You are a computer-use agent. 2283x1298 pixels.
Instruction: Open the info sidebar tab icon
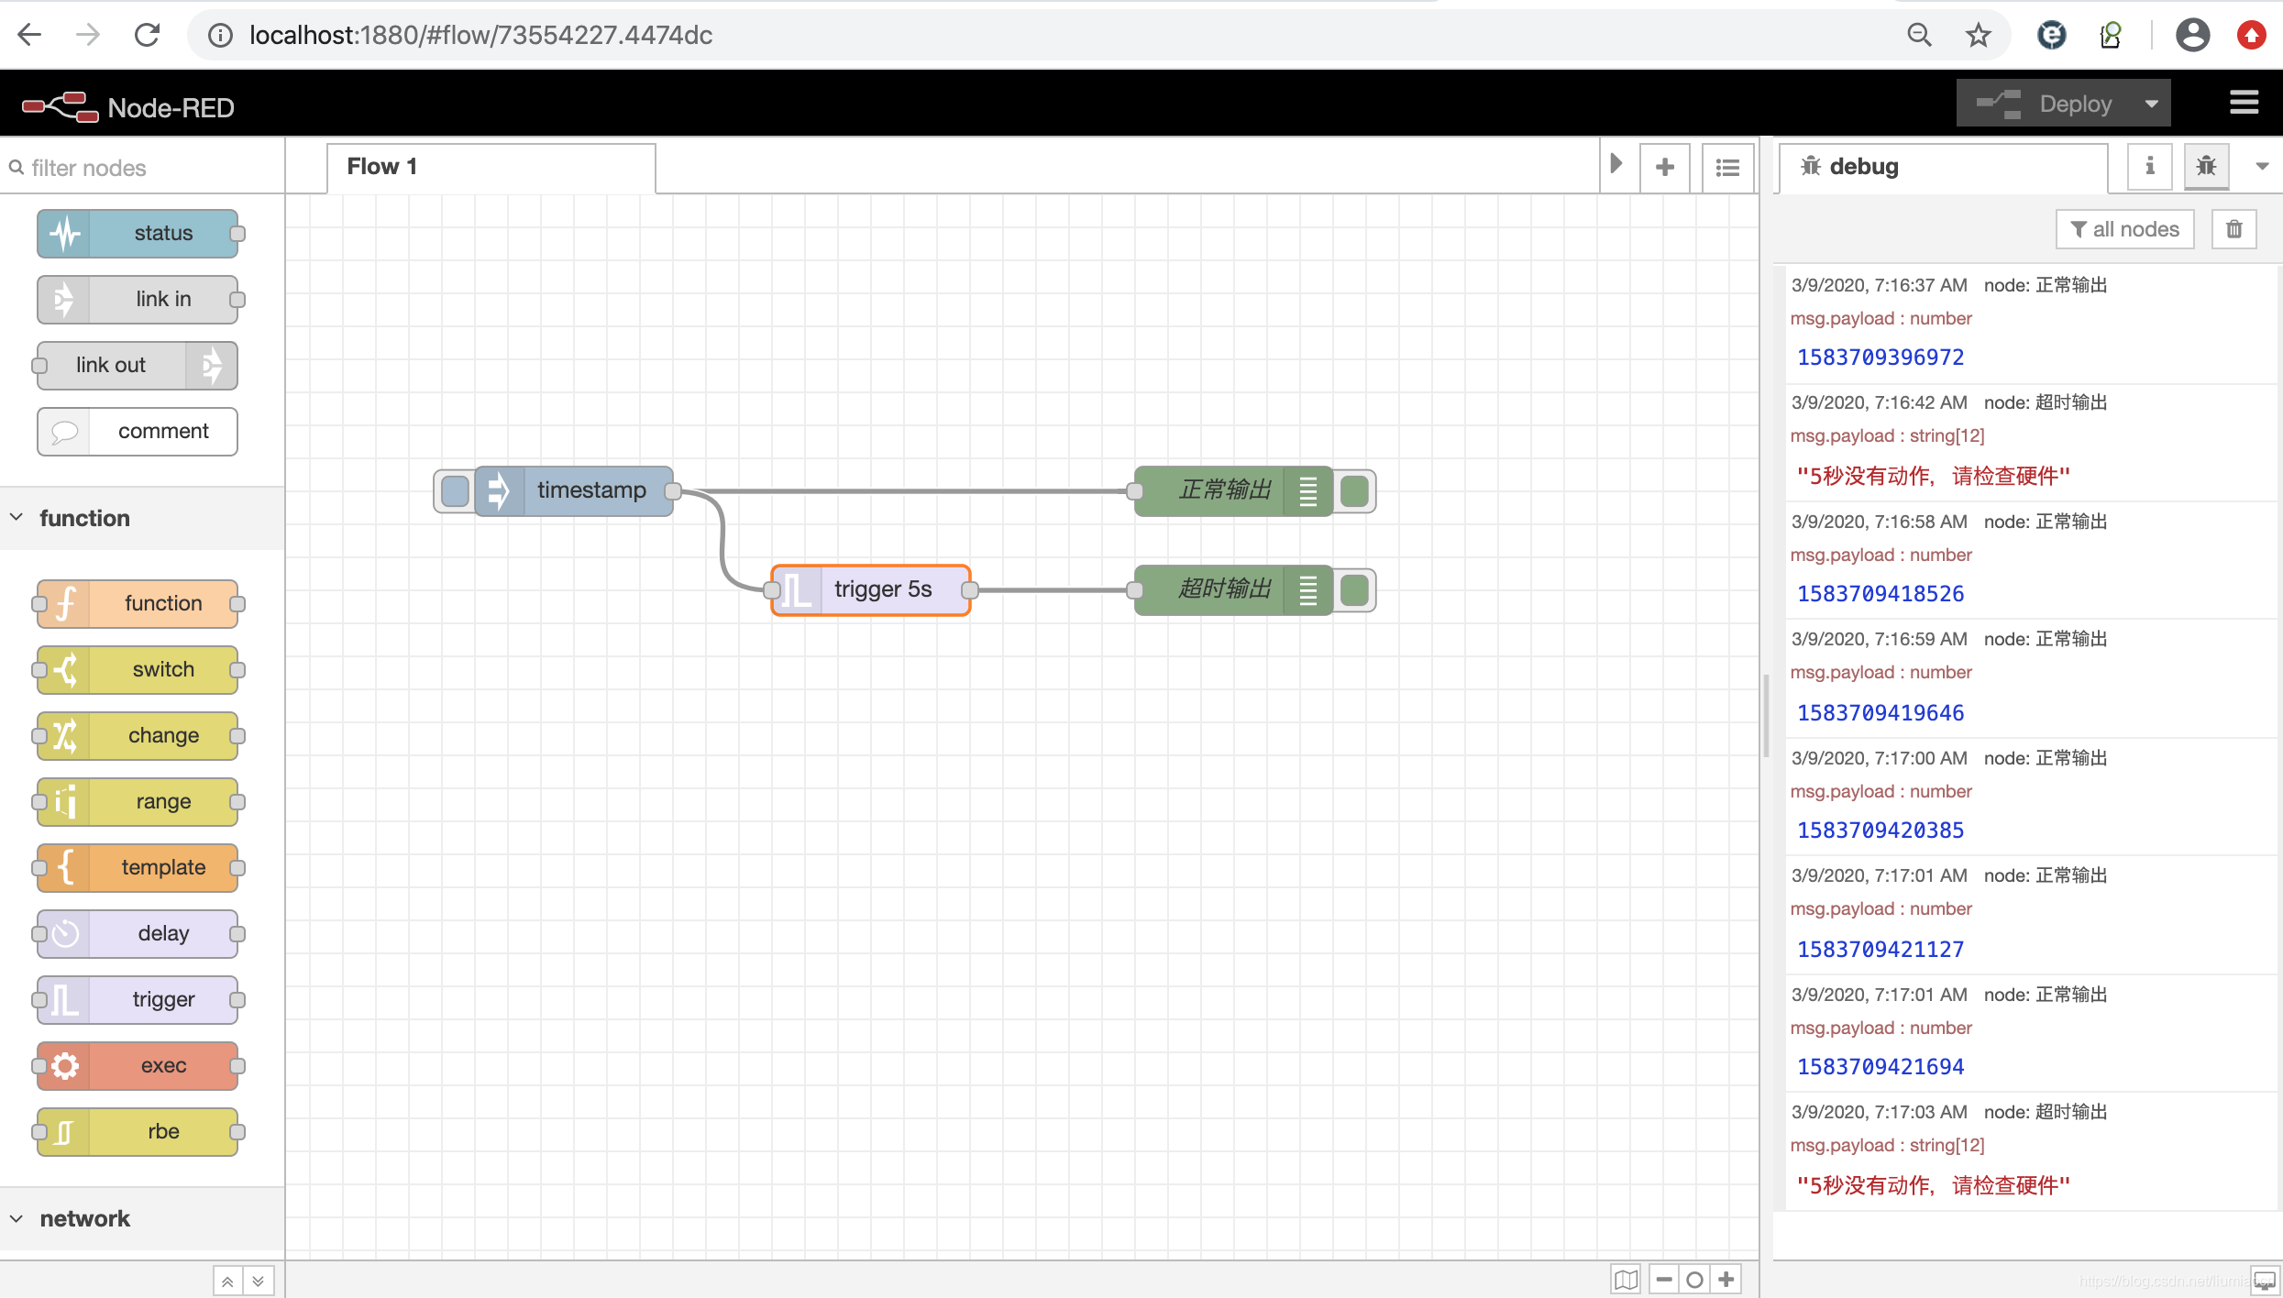click(2149, 166)
